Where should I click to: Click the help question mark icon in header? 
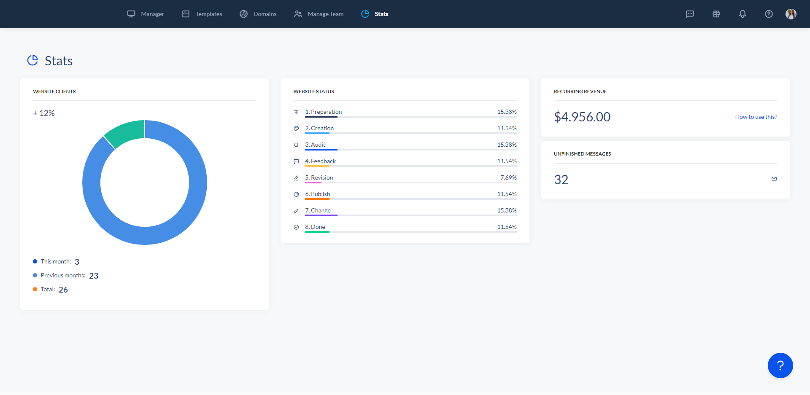click(769, 14)
